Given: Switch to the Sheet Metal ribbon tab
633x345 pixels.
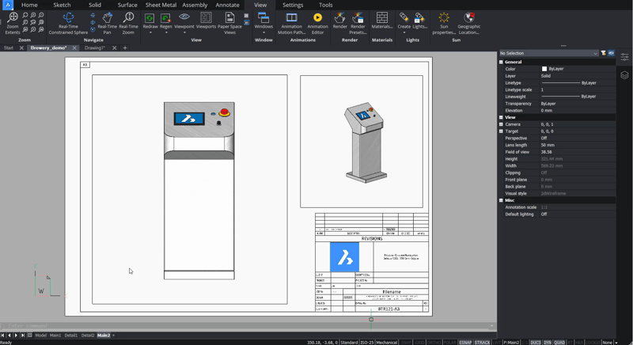Looking at the screenshot, I should tap(161, 5).
